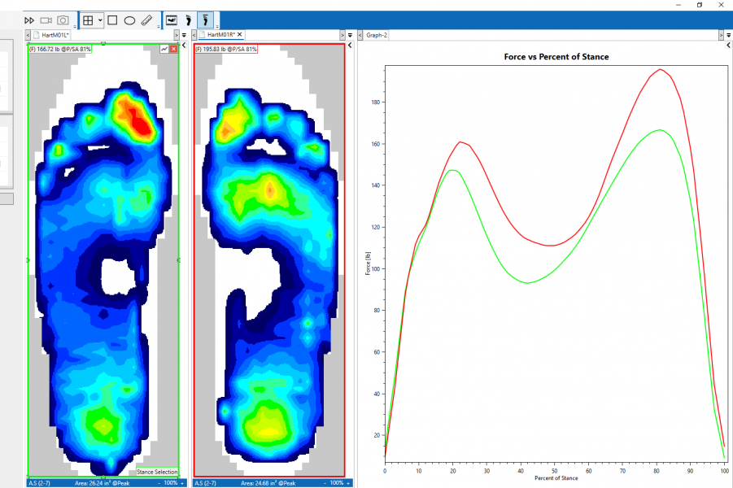Select the grid pane layout icon
733x488 pixels.
click(x=88, y=20)
